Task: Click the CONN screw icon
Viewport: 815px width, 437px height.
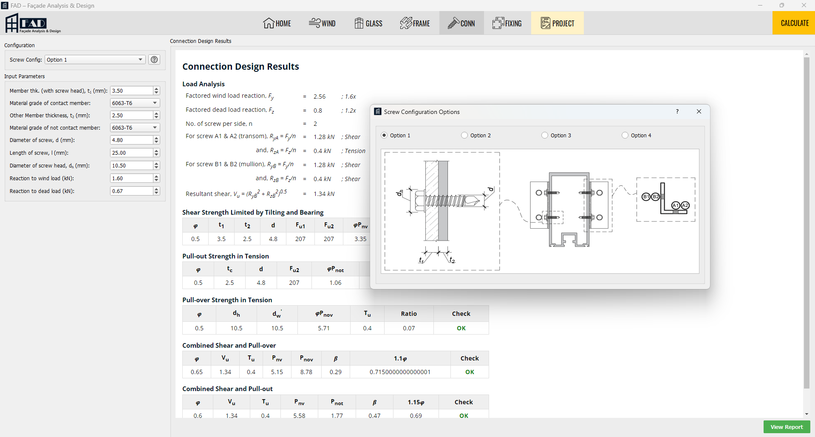Action: (x=453, y=23)
